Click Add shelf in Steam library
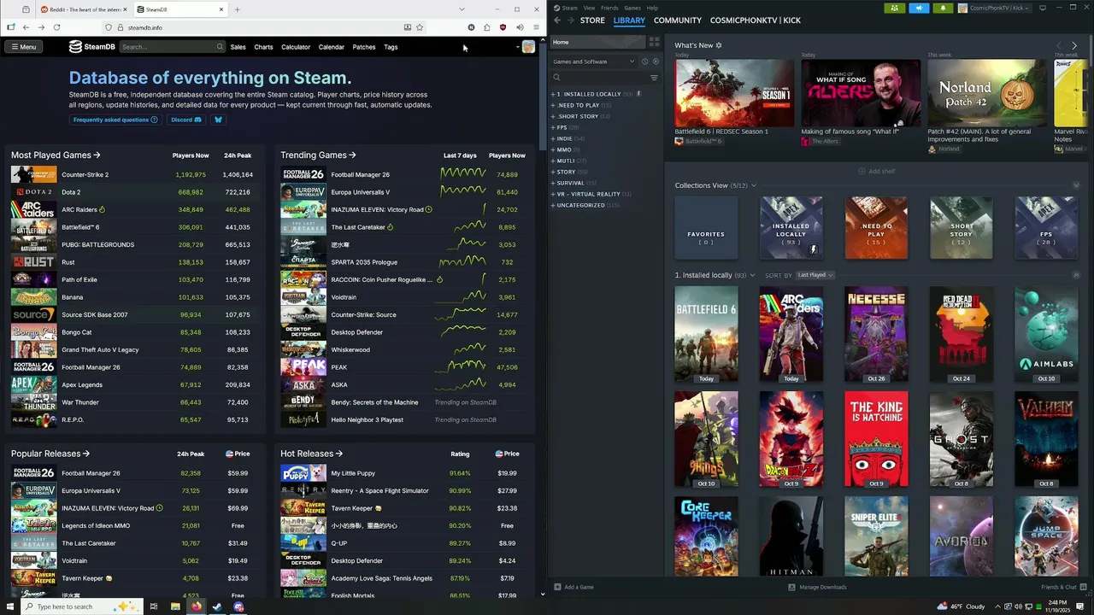This screenshot has height=615, width=1094. click(x=877, y=171)
